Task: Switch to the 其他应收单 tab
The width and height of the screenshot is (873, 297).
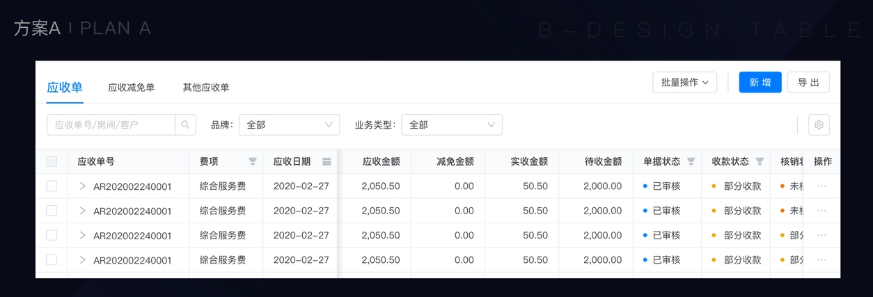Action: click(x=206, y=88)
